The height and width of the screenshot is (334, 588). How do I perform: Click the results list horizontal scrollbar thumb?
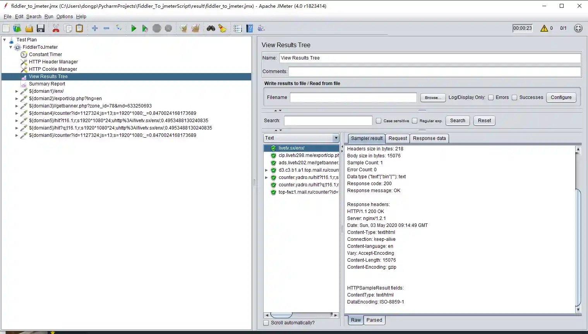(281, 315)
